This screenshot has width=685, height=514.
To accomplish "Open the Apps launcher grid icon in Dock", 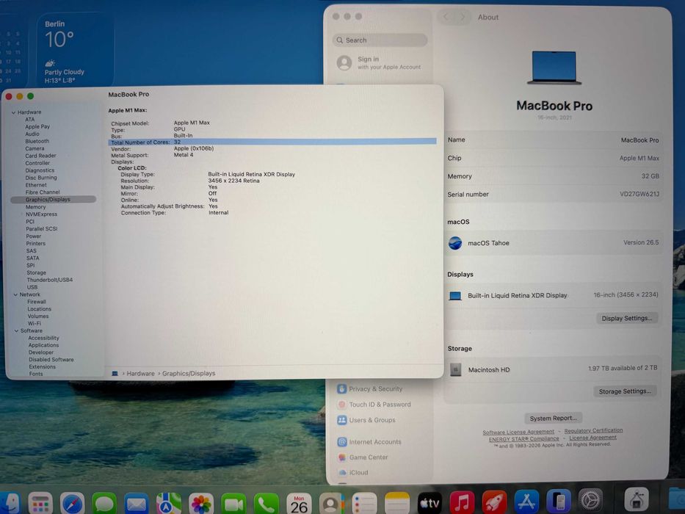I will coord(40,504).
